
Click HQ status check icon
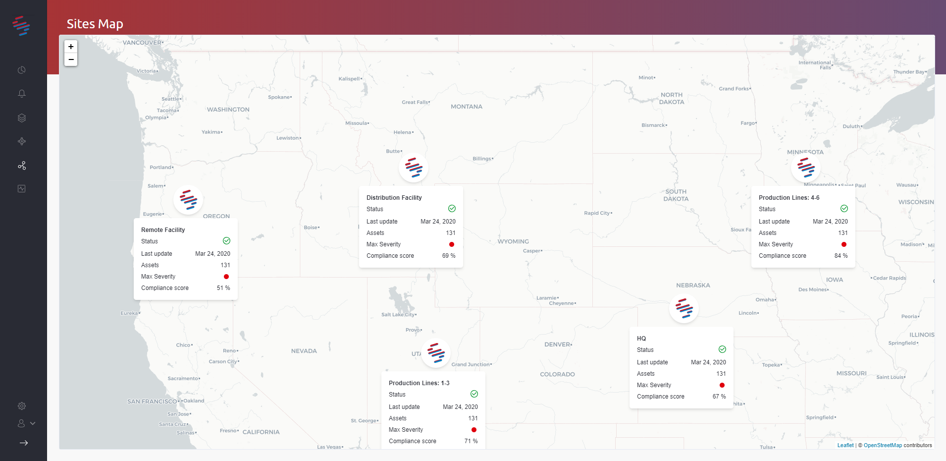722,349
